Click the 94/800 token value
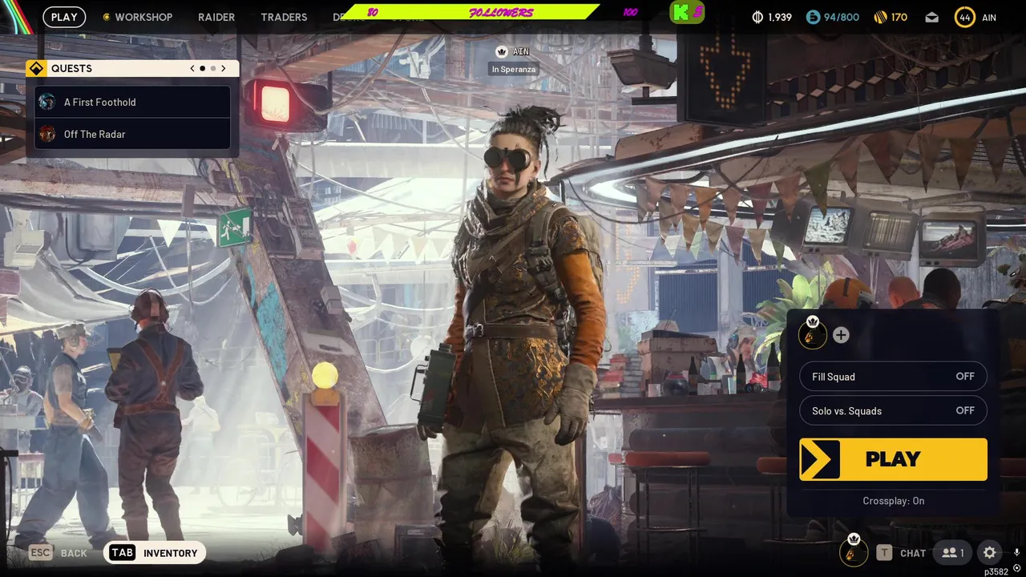This screenshot has height=577, width=1026. click(842, 17)
